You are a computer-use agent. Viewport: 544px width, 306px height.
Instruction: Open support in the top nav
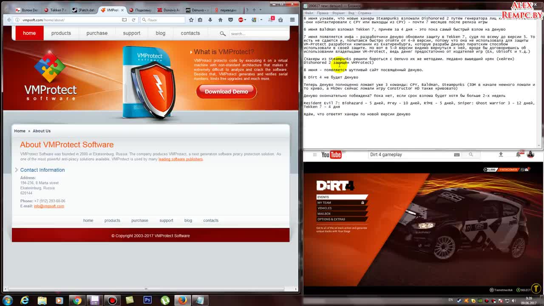coord(132,33)
